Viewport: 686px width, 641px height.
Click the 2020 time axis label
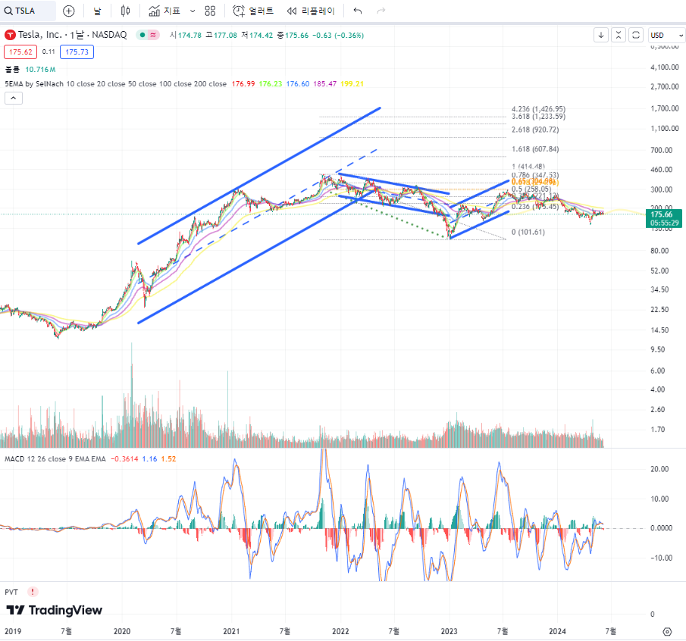tap(122, 631)
